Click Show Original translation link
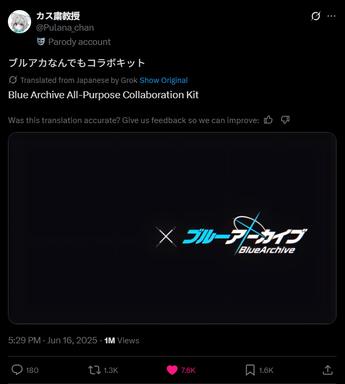The width and height of the screenshot is (345, 384). click(164, 80)
